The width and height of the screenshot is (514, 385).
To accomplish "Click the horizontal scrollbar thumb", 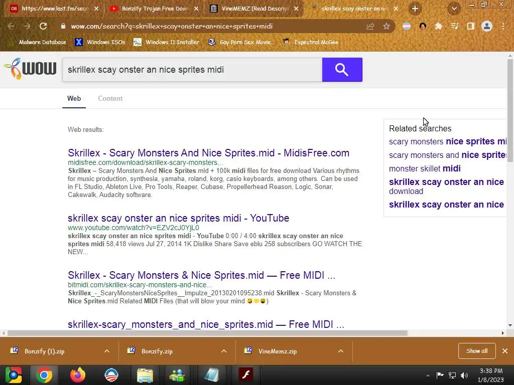I will (207, 333).
